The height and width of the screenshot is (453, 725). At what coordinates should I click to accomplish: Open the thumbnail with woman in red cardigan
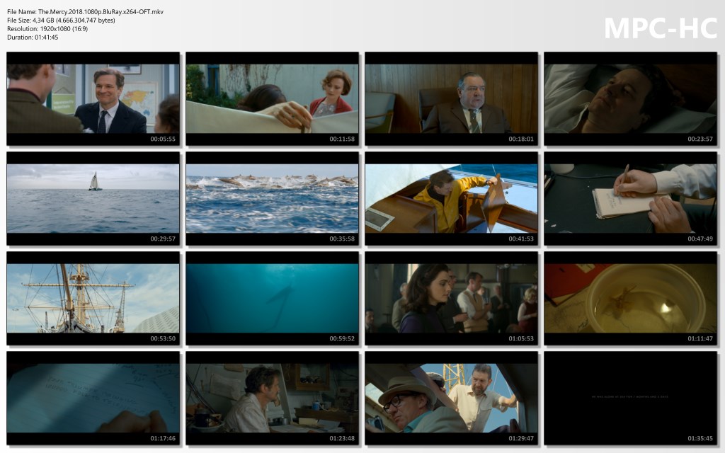pyautogui.click(x=272, y=98)
